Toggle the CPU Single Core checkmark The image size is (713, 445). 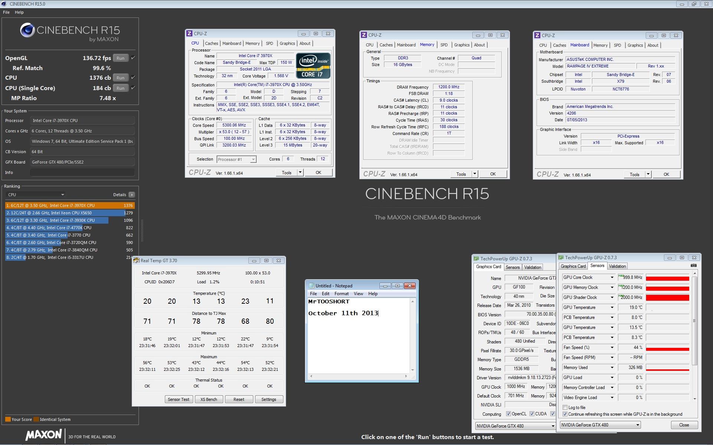133,88
